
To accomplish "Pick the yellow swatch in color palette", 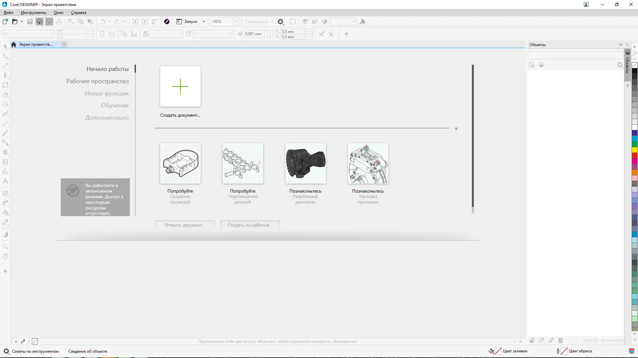I will [634, 150].
